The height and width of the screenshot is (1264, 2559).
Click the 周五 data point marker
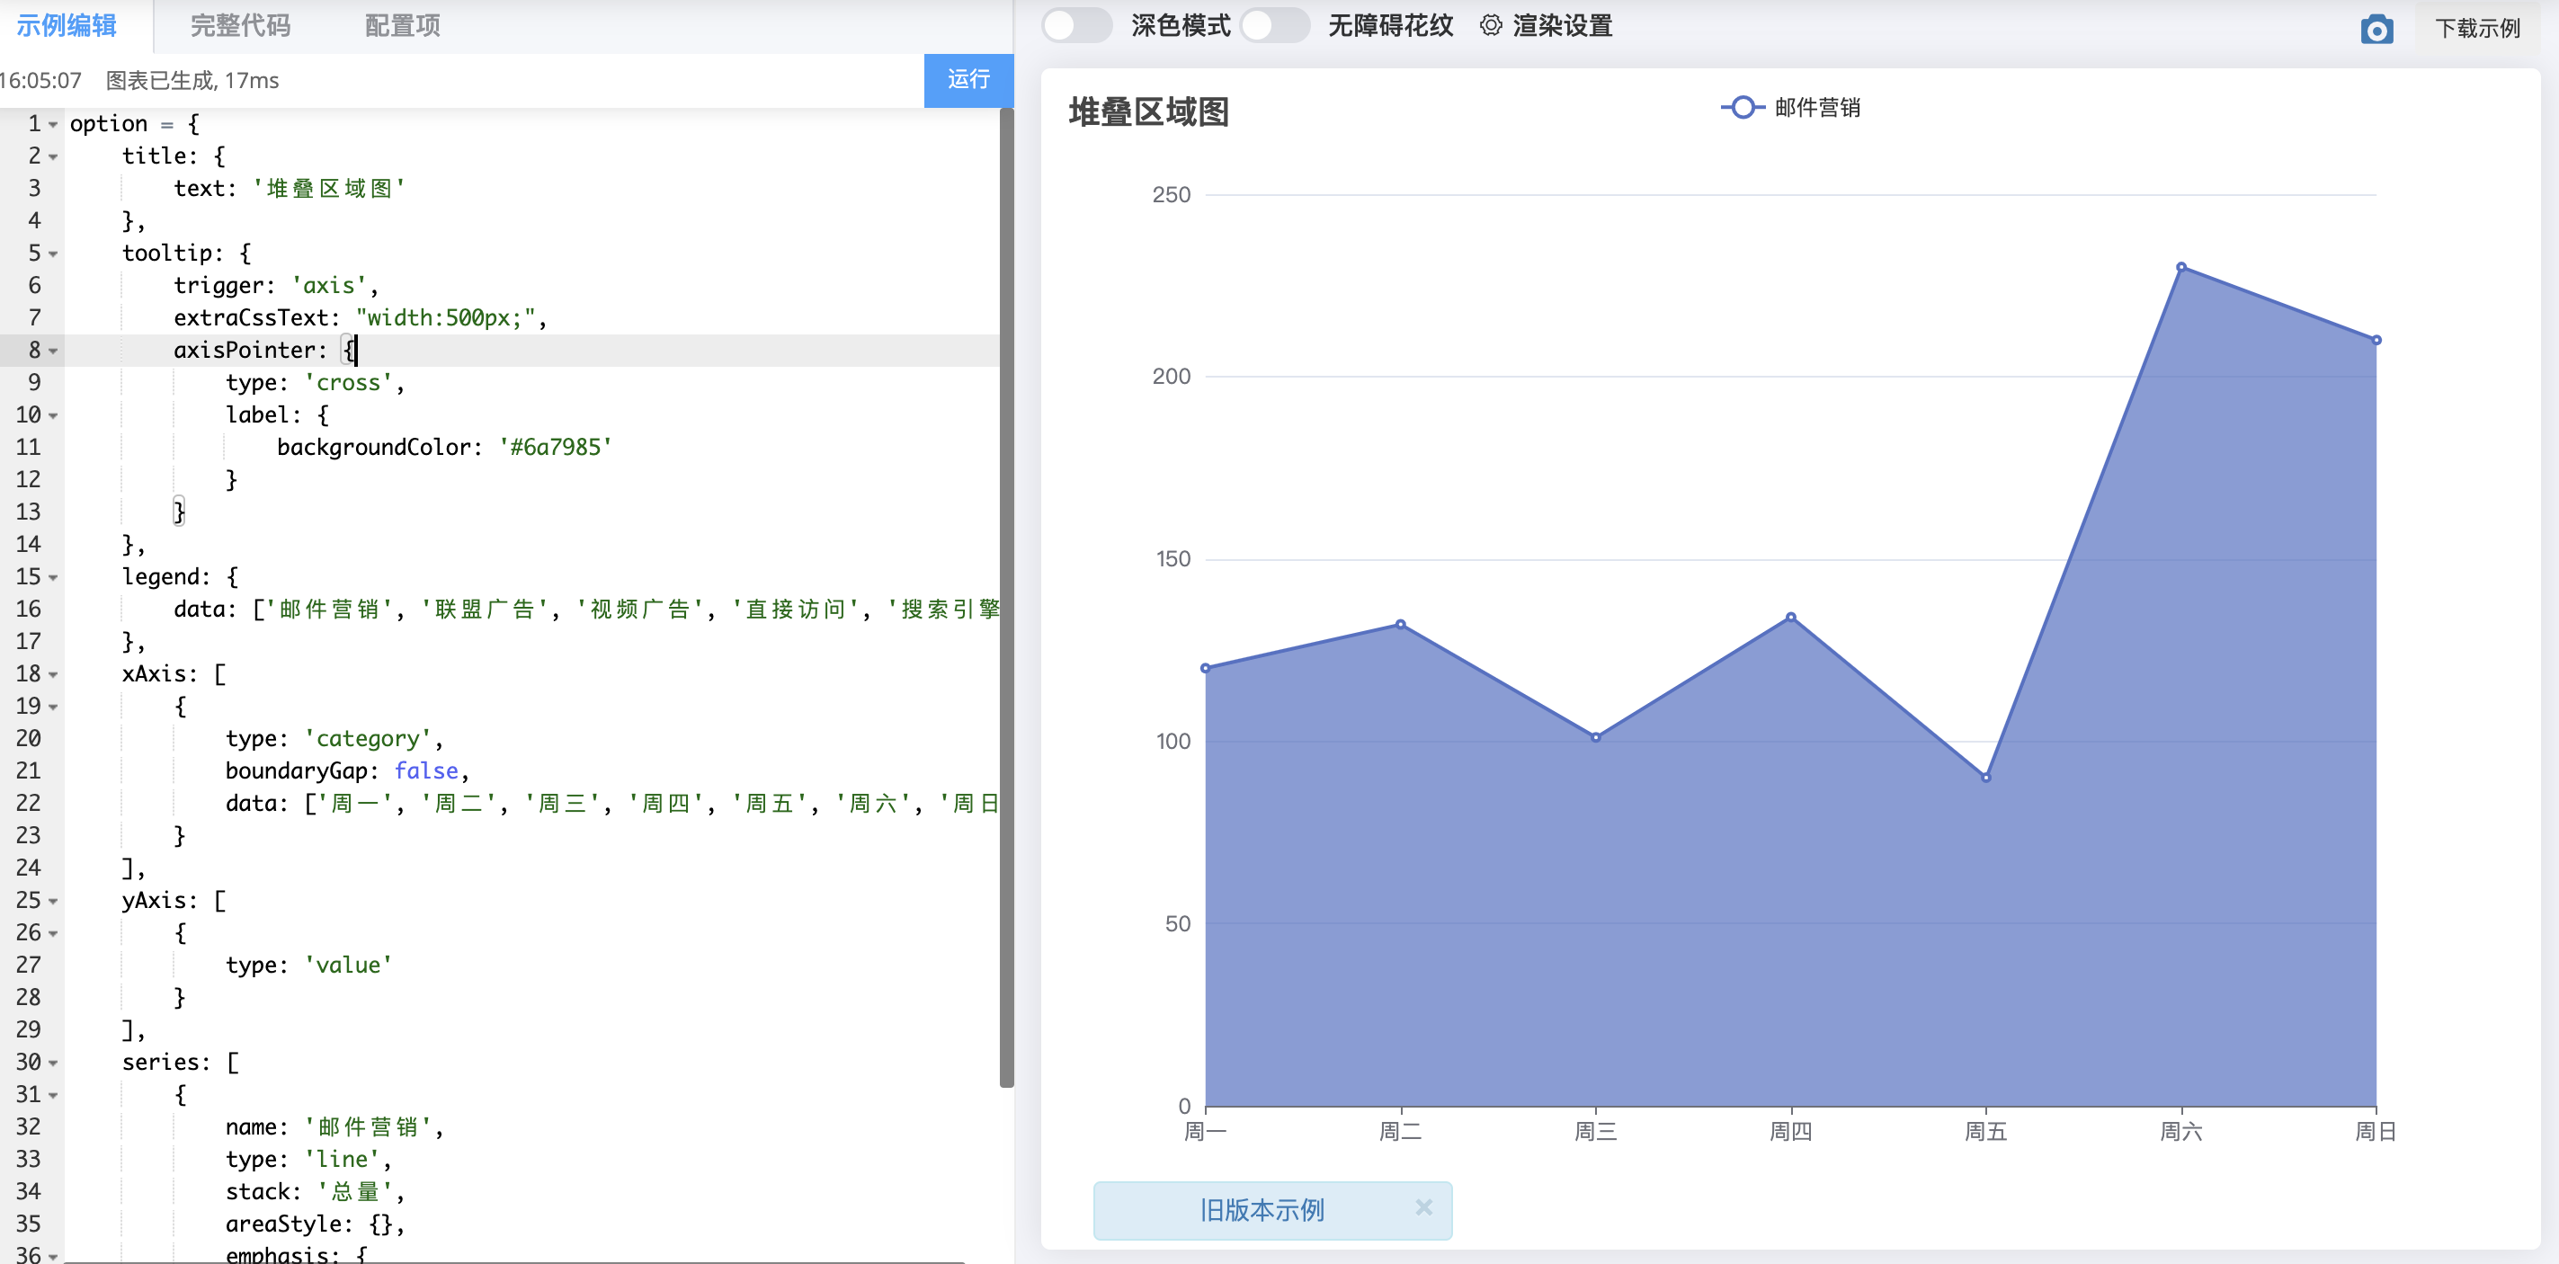1986,778
